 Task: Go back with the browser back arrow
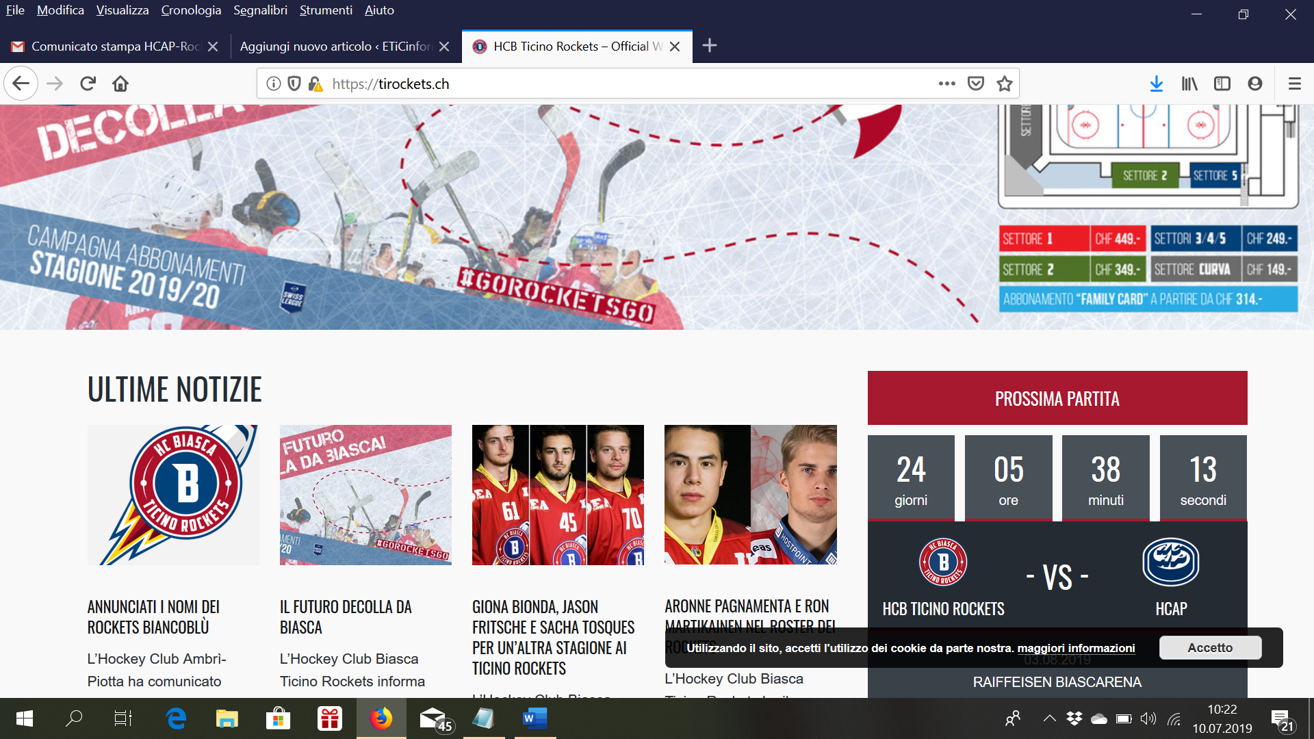tap(21, 83)
